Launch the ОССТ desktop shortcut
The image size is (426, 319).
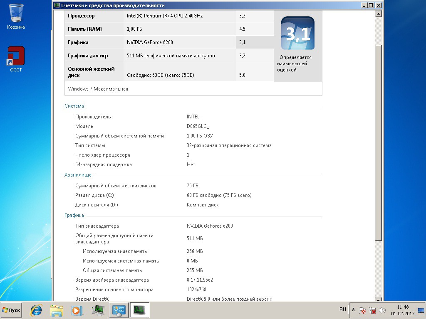point(16,59)
